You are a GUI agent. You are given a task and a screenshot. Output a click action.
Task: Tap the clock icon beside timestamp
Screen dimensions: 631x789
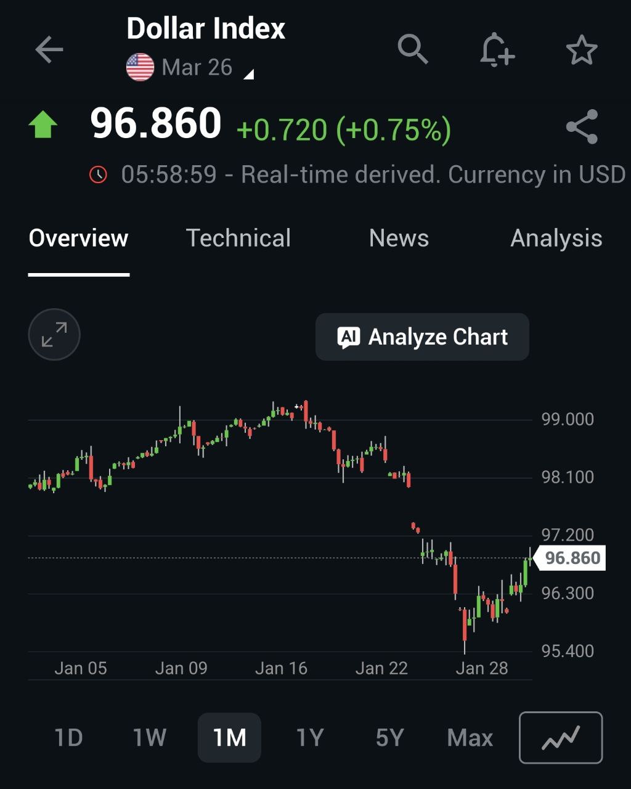(98, 174)
